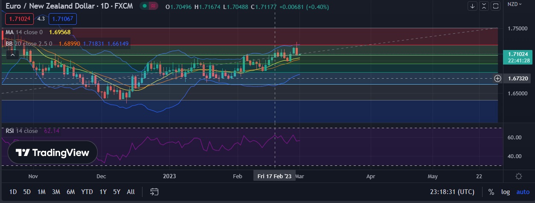Toggle auto scale mode
This screenshot has width=535, height=203.
(x=523, y=192)
